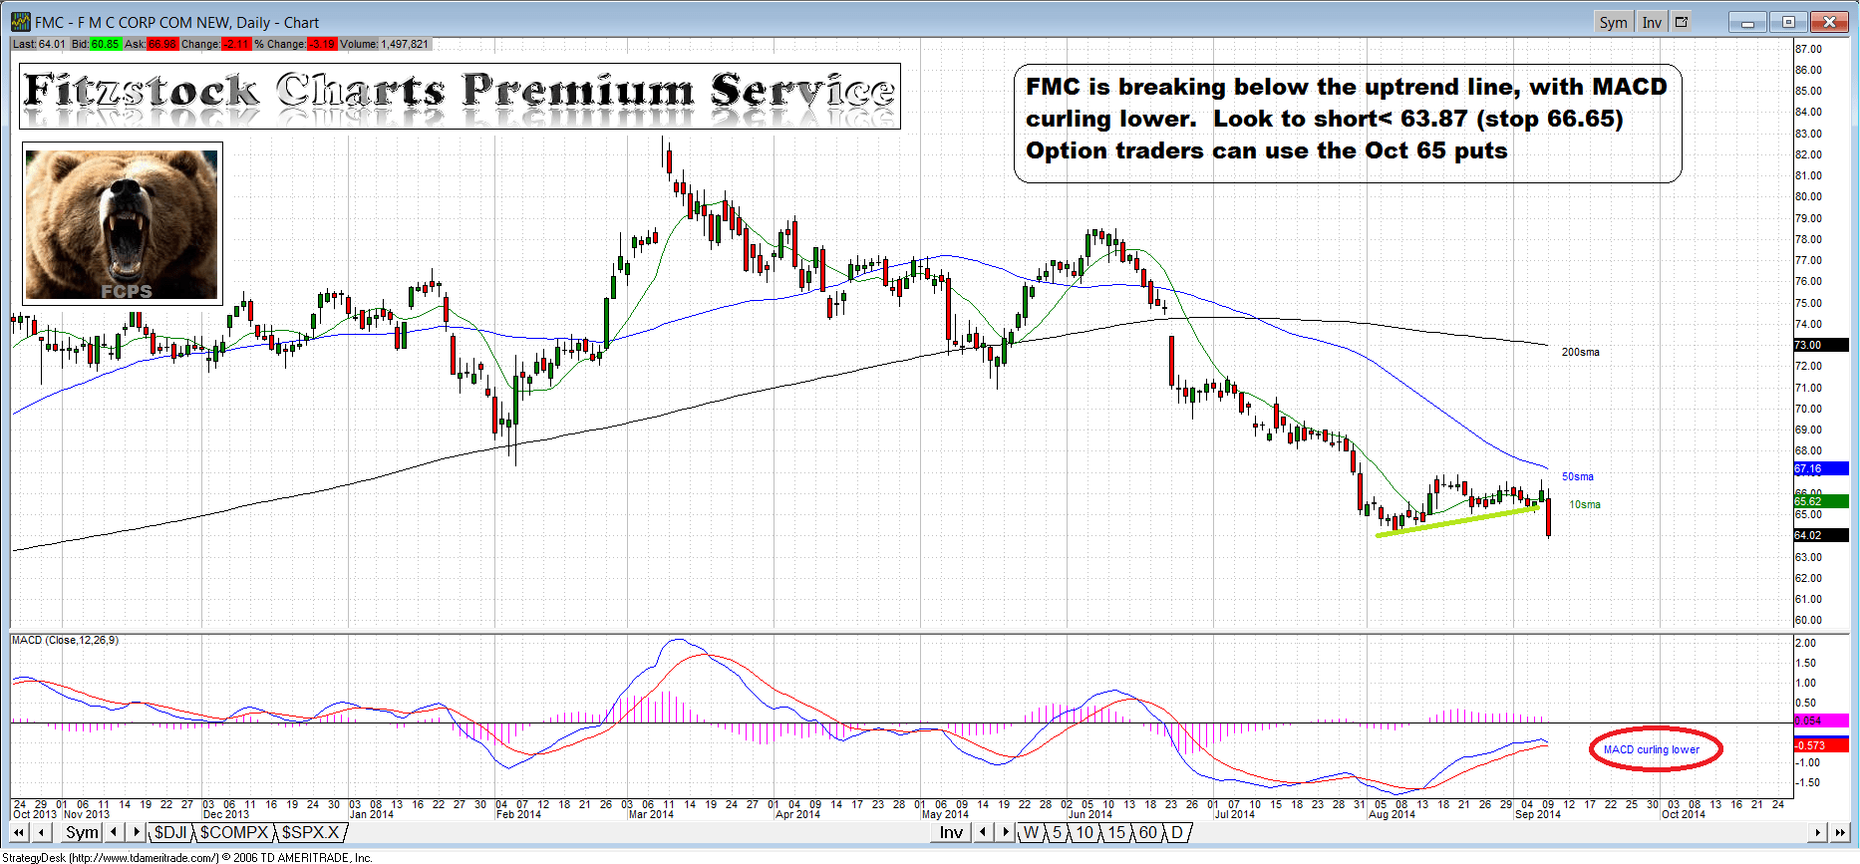Image resolution: width=1860 pixels, height=864 pixels.
Task: Click the 67.16 blue price marker
Action: click(x=1820, y=468)
